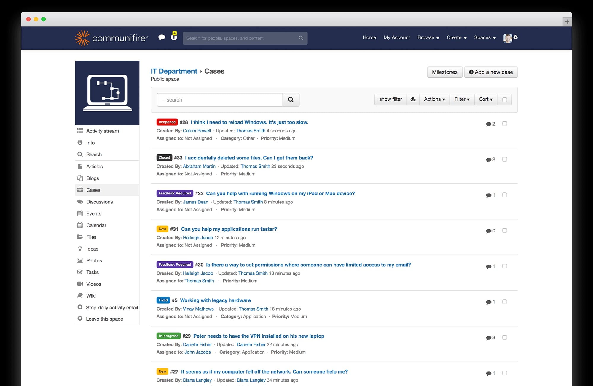Open the IT Department link
The image size is (593, 386).
click(174, 71)
